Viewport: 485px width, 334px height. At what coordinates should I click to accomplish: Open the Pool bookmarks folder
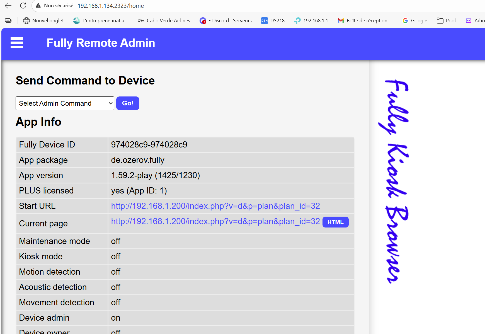coord(446,21)
